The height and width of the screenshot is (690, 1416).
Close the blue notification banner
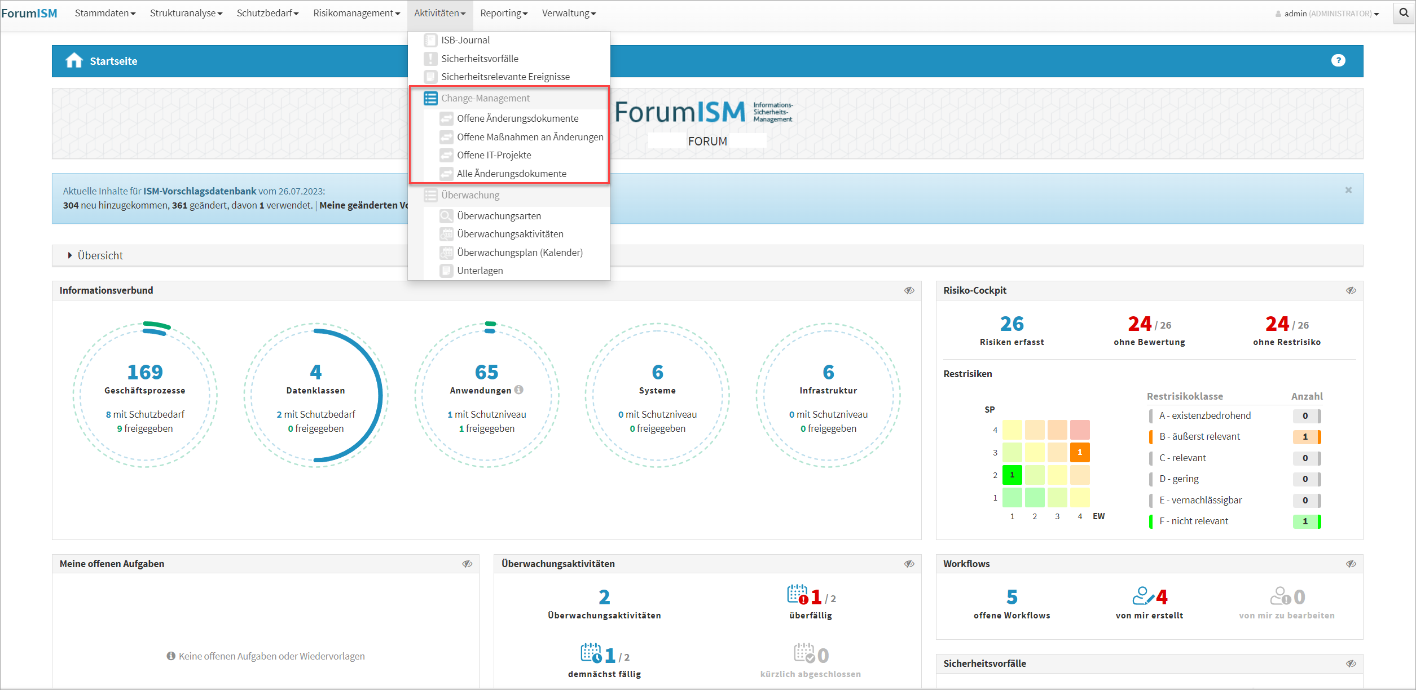click(x=1348, y=190)
